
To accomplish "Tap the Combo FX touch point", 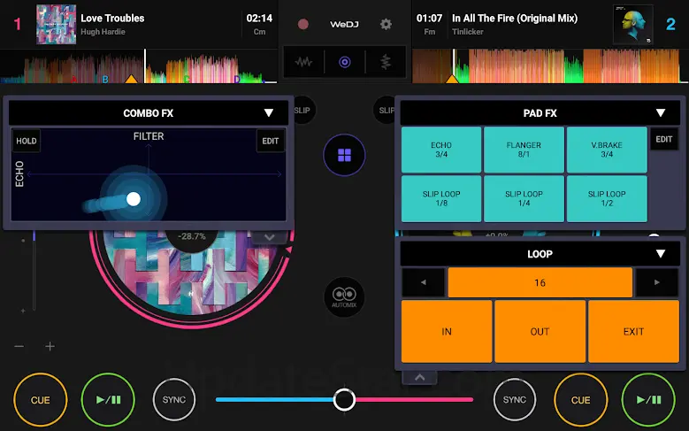I will (134, 199).
